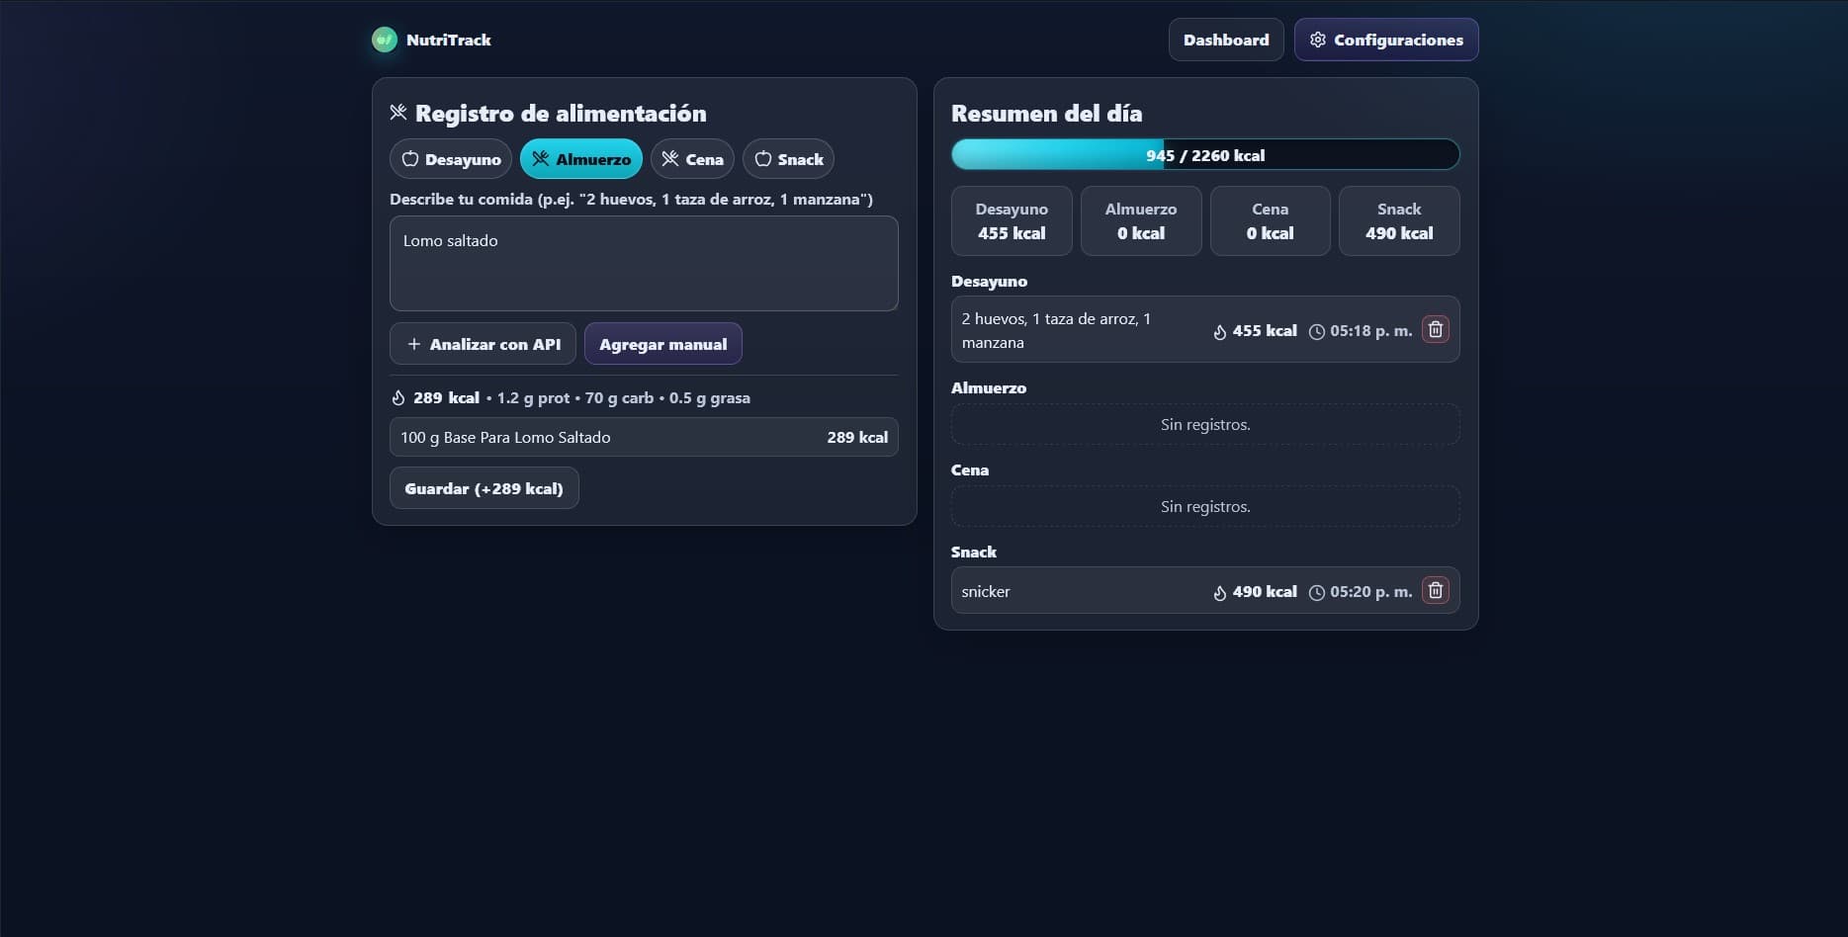1848x937 pixels.
Task: Click the flame icon next to 289 kcal
Action: click(398, 397)
